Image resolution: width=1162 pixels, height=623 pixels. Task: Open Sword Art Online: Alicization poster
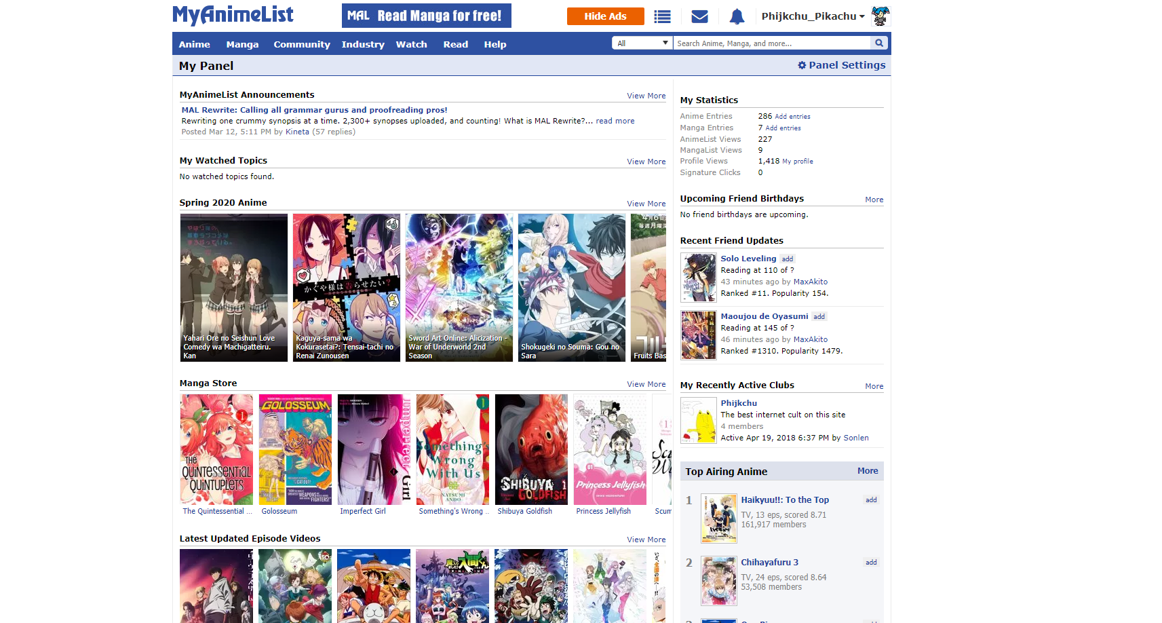tap(459, 288)
